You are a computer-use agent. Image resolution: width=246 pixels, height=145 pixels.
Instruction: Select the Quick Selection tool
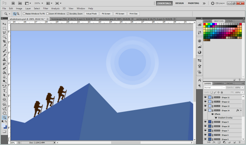[4, 37]
